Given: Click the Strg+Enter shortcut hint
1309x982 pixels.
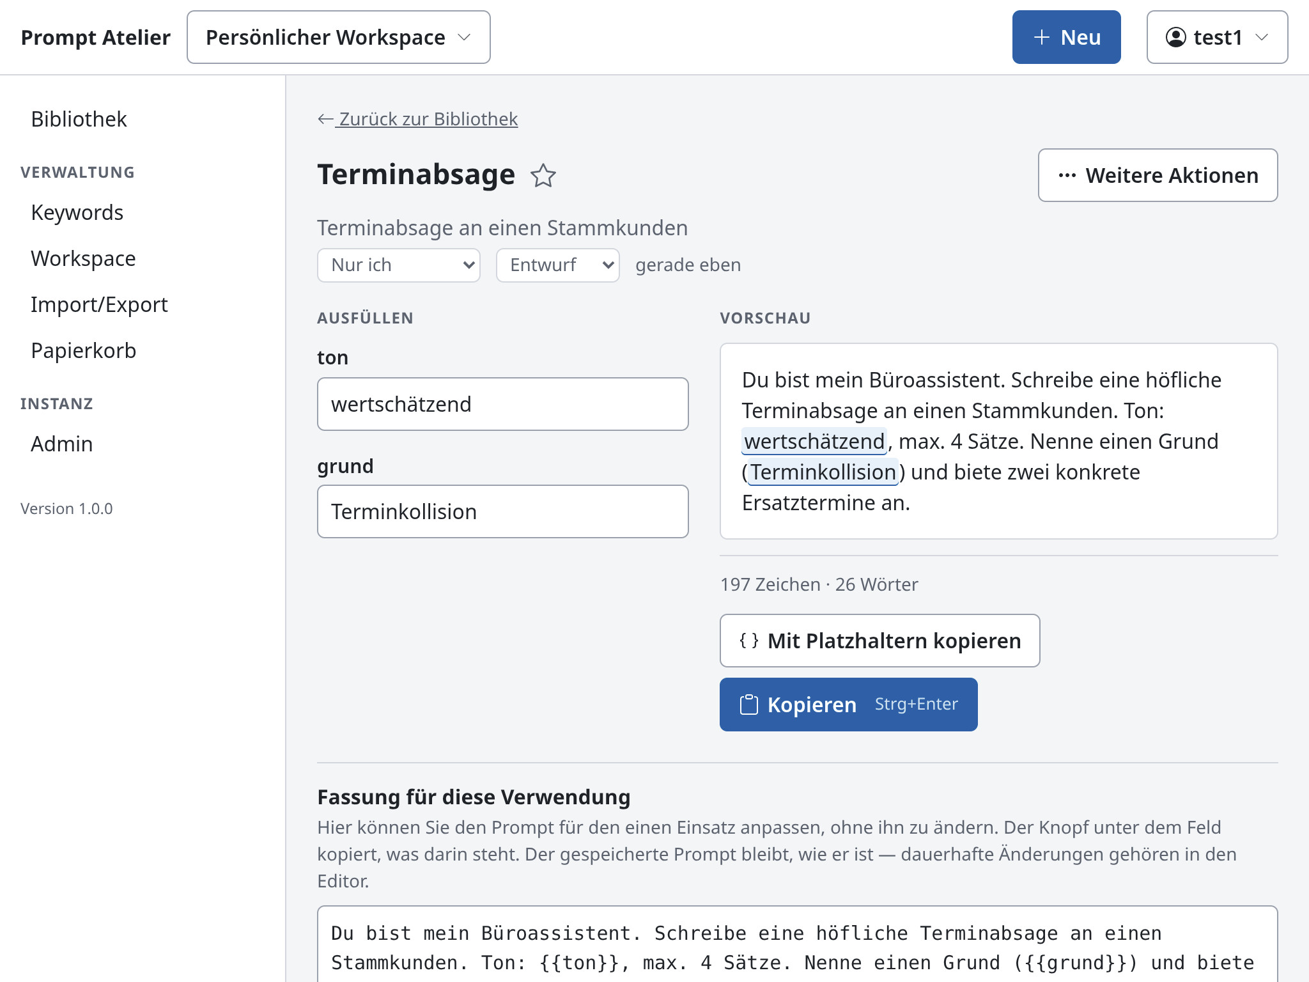Looking at the screenshot, I should pos(916,704).
